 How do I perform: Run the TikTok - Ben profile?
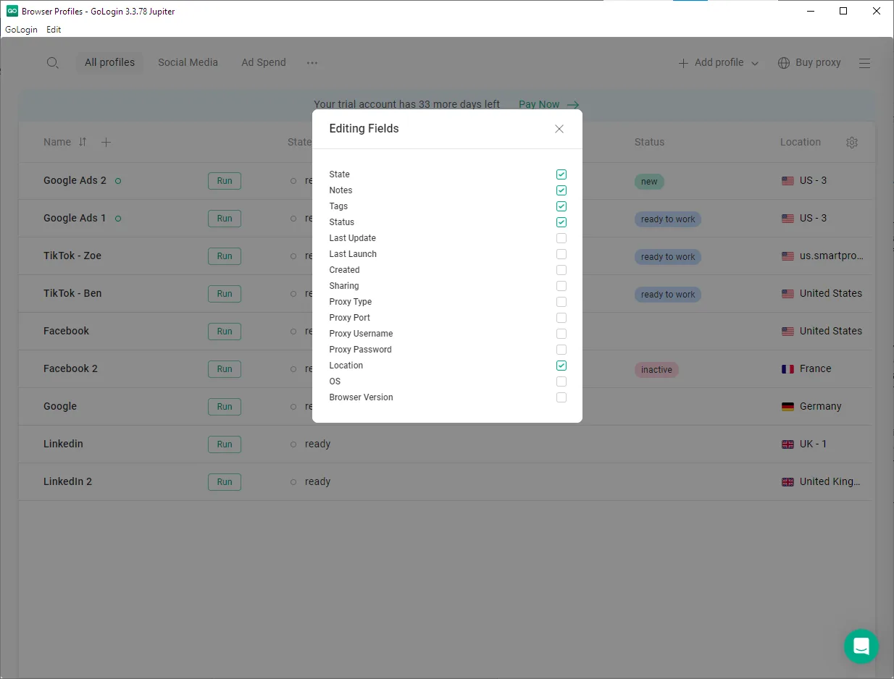point(225,294)
